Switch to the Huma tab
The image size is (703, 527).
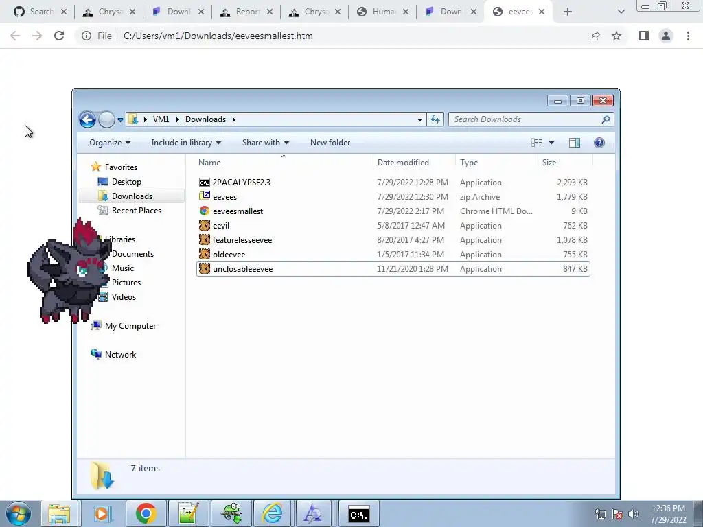click(383, 12)
